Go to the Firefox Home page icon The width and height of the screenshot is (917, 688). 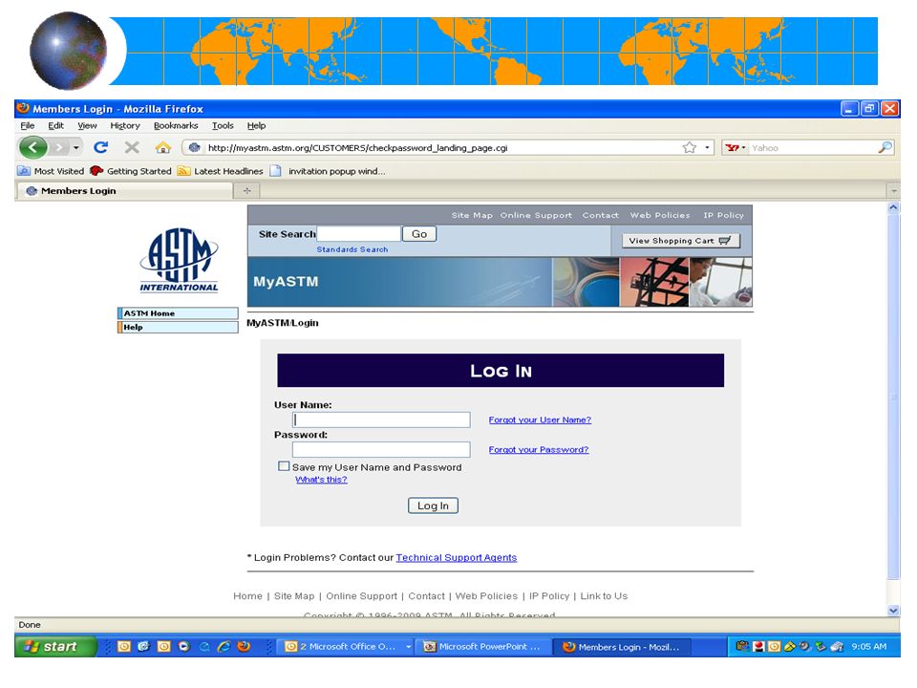tap(163, 147)
